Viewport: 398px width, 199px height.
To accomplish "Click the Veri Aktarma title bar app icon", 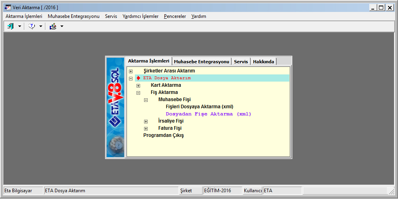I will [x=8, y=8].
